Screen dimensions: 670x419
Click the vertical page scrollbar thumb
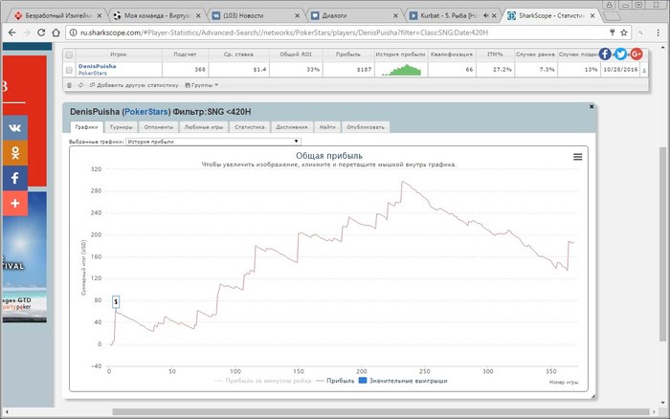click(662, 244)
